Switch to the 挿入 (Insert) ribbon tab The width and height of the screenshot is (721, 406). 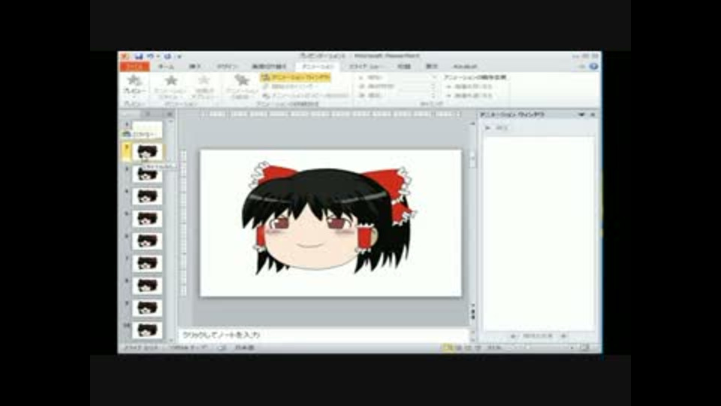pyautogui.click(x=195, y=67)
